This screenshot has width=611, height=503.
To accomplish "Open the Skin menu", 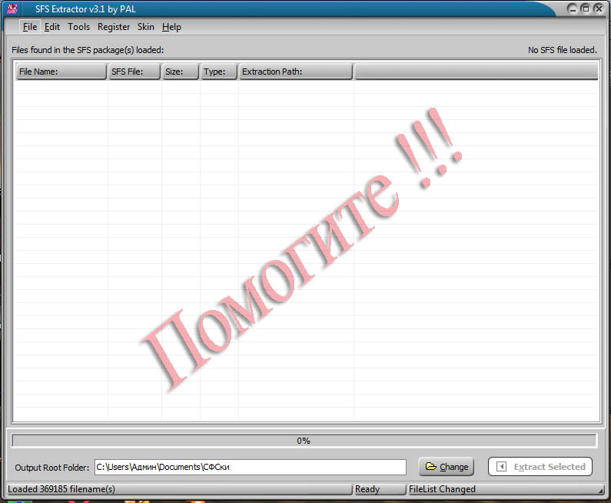I will tap(146, 27).
